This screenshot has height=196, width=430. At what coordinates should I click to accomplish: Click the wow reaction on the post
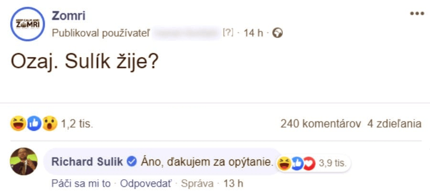(50, 124)
